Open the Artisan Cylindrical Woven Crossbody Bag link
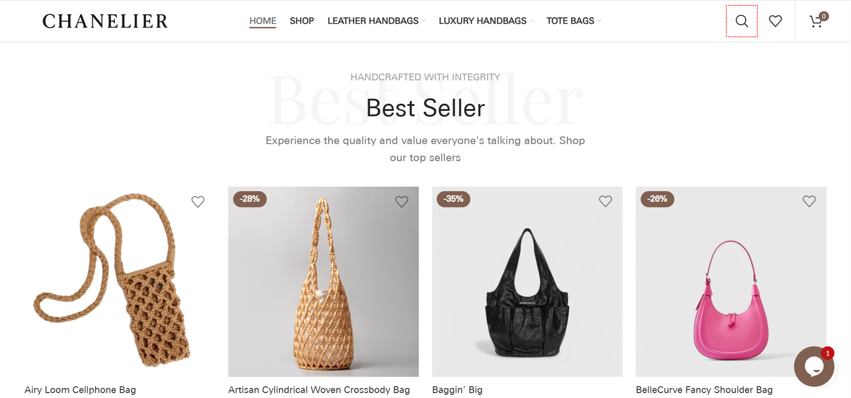 coord(319,389)
